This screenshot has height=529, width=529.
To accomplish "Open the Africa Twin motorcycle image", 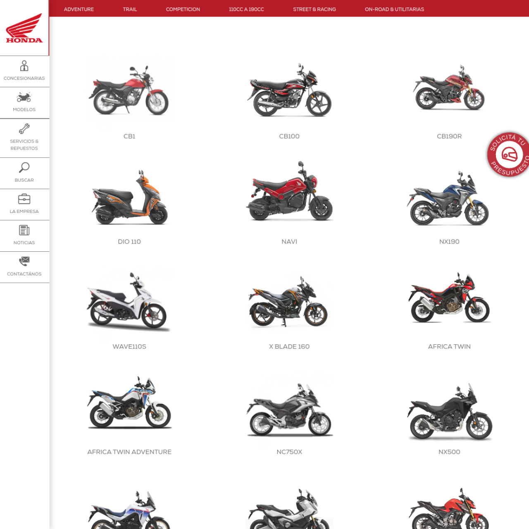I will tap(449, 298).
